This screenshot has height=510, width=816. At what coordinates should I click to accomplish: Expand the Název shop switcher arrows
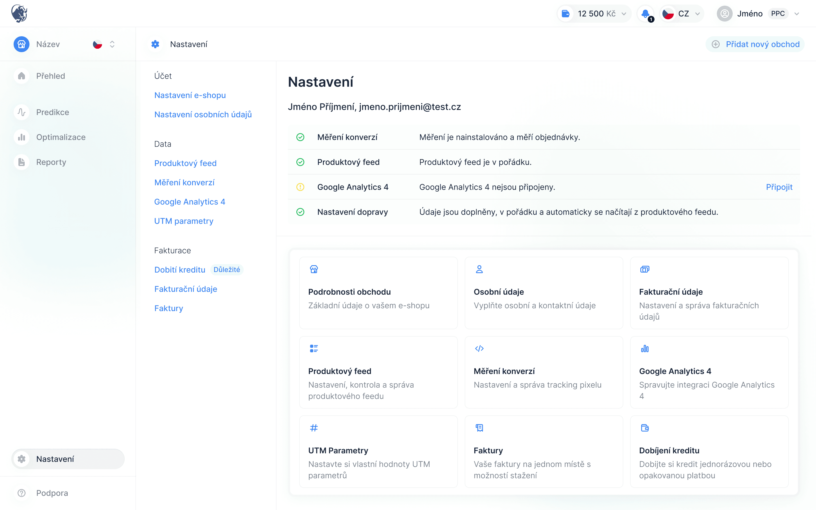tap(112, 44)
